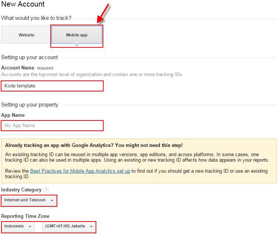Image resolution: width=279 pixels, height=234 pixels.
Task: Click the 'Setting up your account' section heading
Action: tap(29, 57)
